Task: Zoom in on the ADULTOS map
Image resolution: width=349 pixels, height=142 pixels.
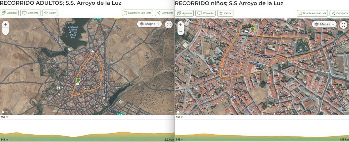Action: point(6,25)
